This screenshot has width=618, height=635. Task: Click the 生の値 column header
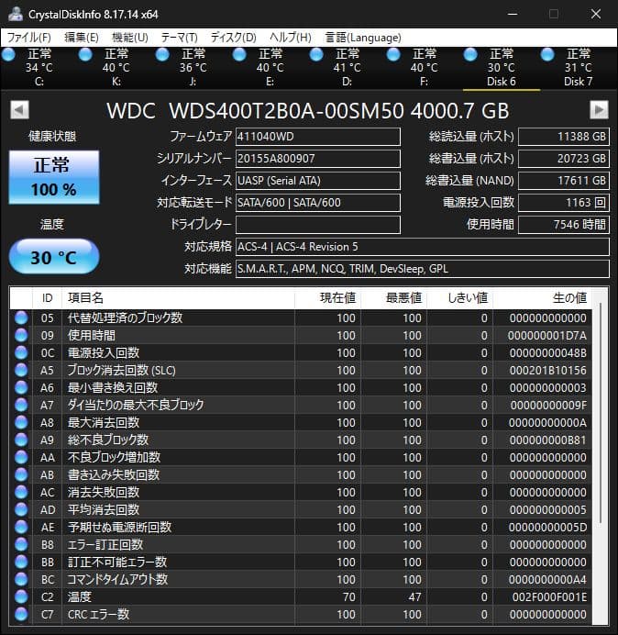click(542, 298)
